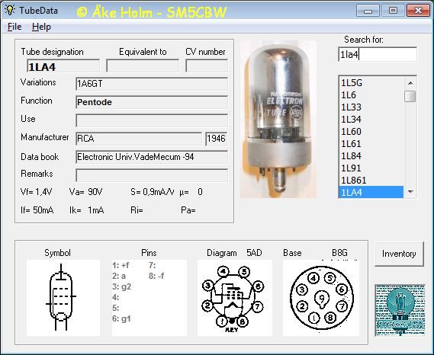This screenshot has height=355, width=434.
Task: Select highlighted 1LA4 list entry
Action: coord(371,192)
